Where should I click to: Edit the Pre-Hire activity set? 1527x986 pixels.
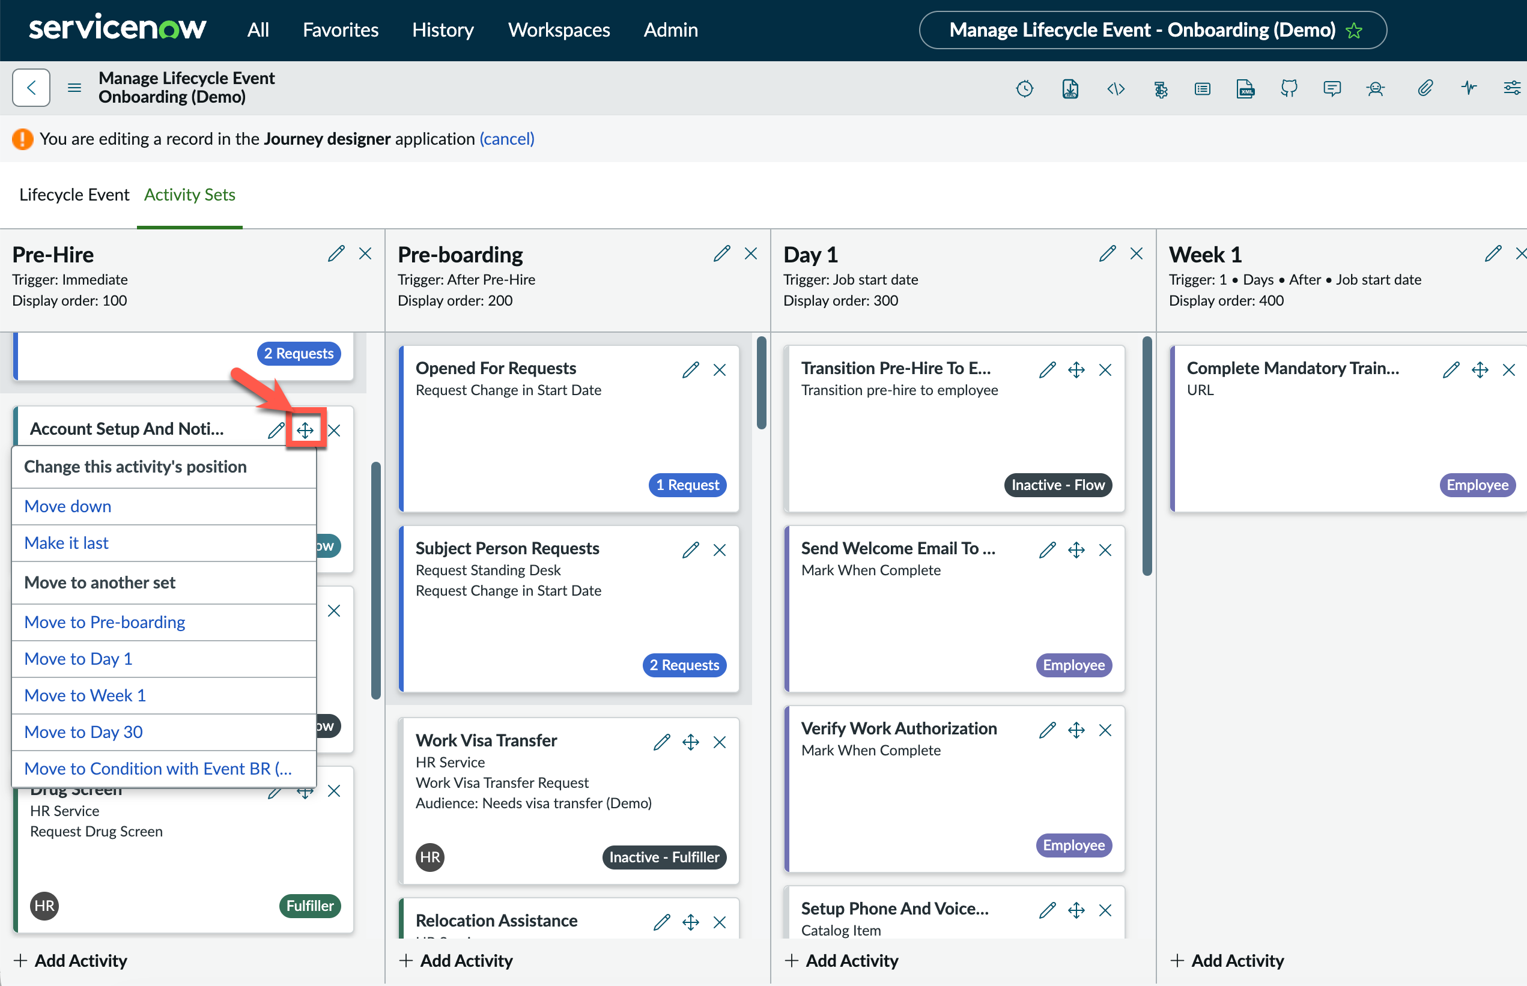tap(336, 253)
